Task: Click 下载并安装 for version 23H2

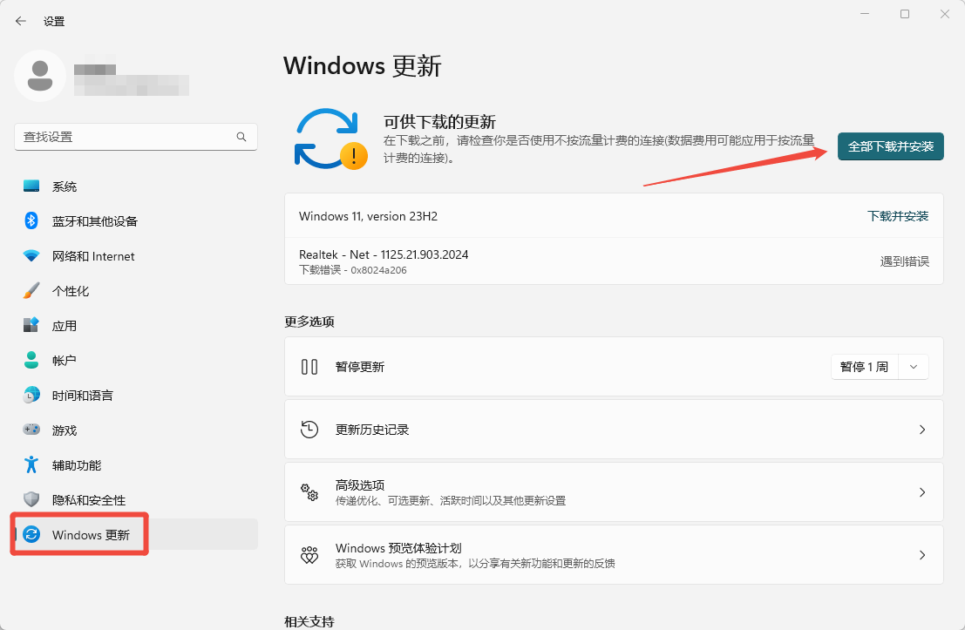Action: pyautogui.click(x=898, y=216)
